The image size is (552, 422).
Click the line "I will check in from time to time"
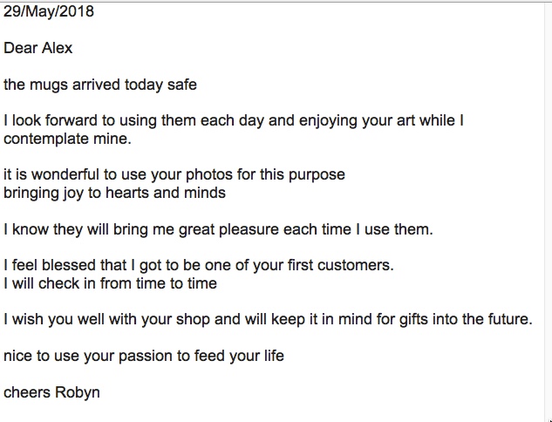[110, 283]
